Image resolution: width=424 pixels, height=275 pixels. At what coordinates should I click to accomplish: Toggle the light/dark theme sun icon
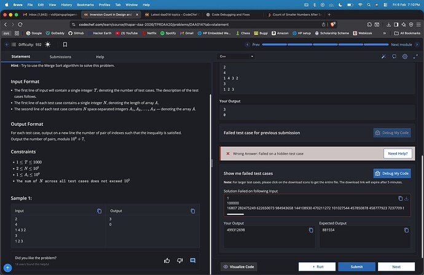pos(47,45)
